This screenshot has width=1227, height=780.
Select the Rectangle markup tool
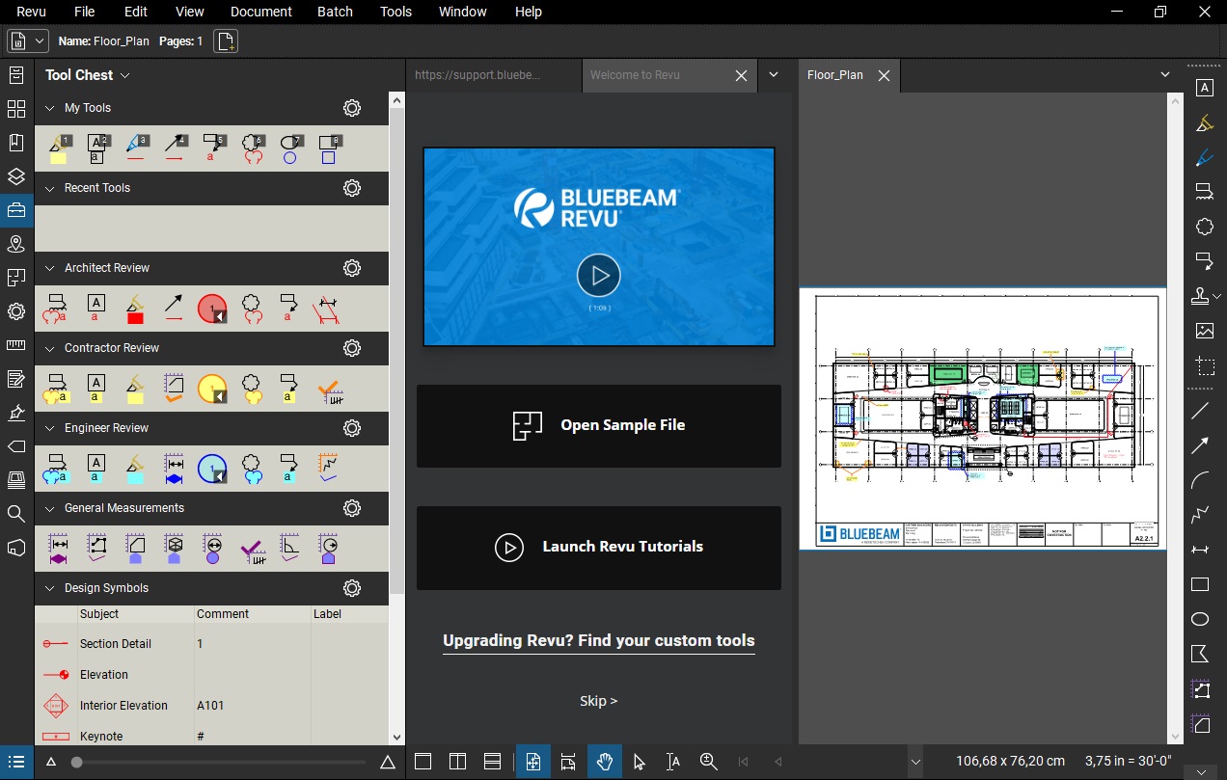(x=1200, y=584)
